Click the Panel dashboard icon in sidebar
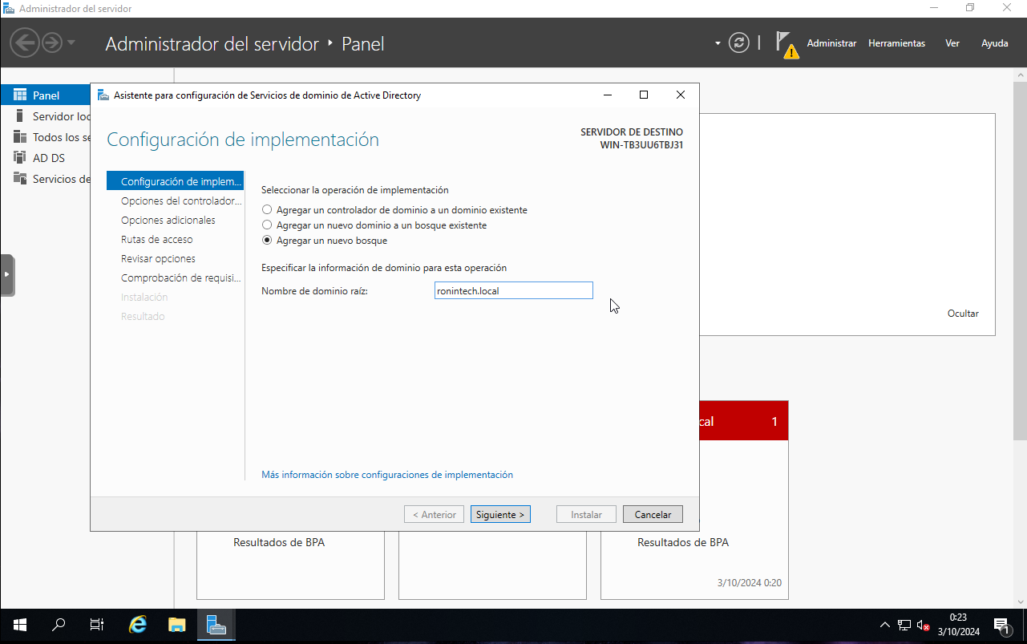This screenshot has width=1027, height=644. tap(20, 95)
